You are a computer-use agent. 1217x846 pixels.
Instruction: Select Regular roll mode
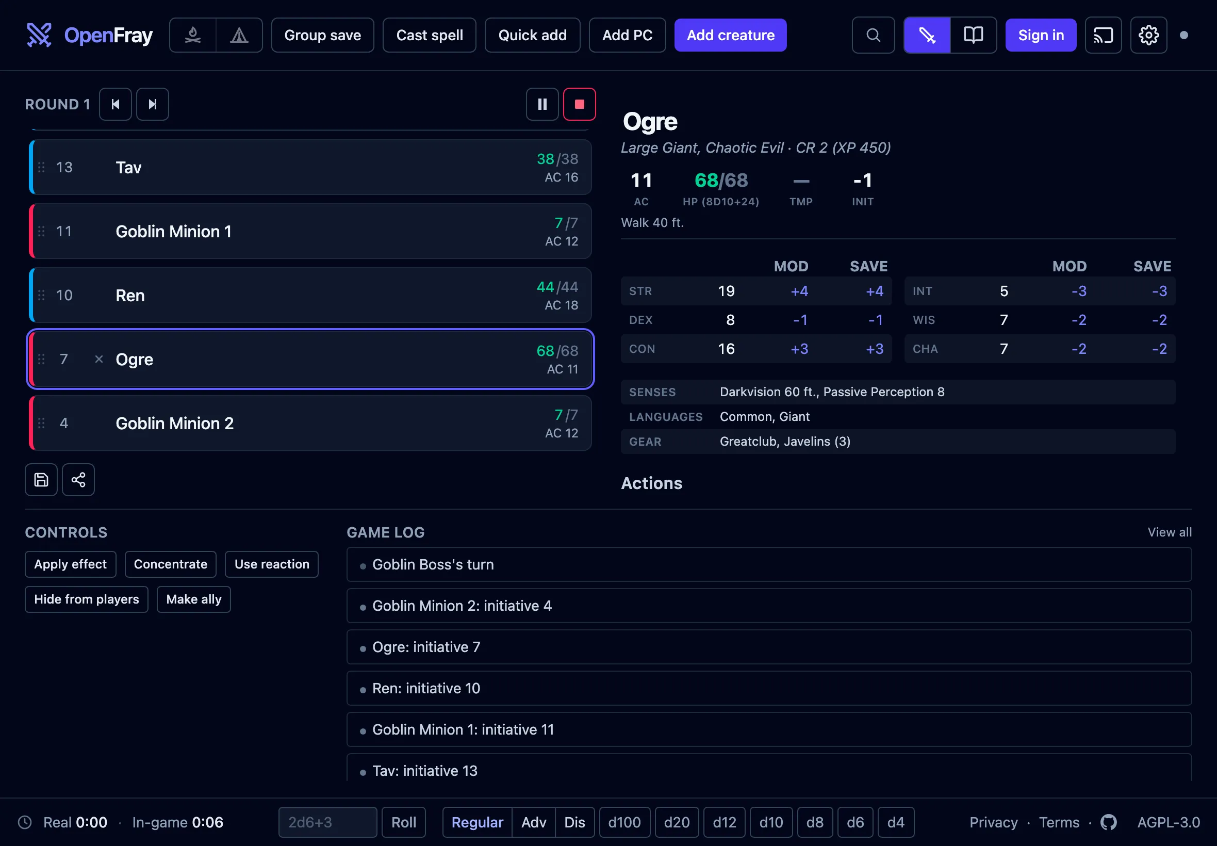[x=477, y=822]
